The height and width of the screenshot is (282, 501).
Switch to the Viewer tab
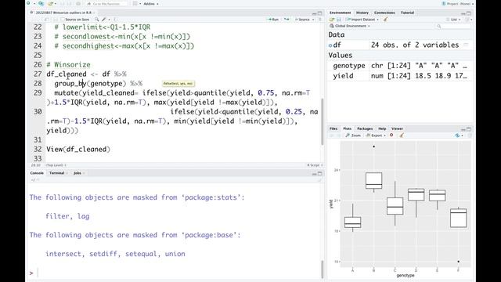point(397,128)
